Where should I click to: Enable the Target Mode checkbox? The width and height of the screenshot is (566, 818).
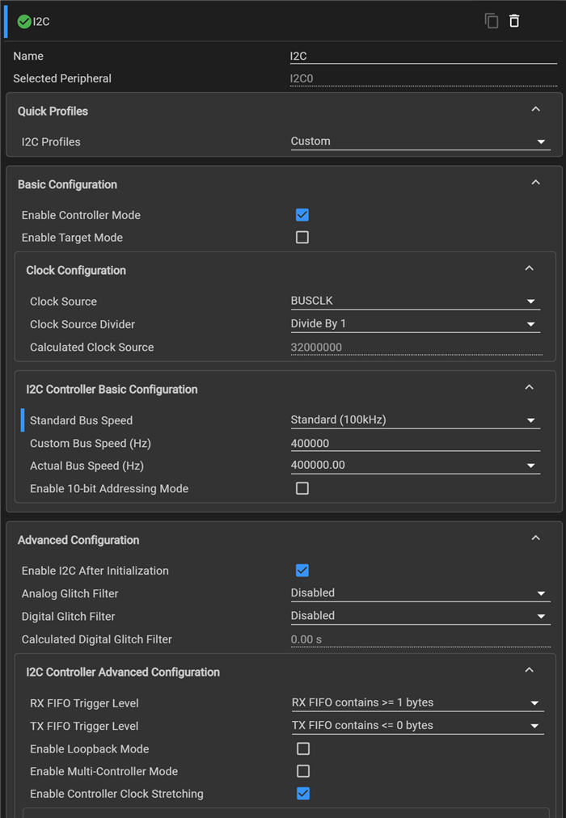pos(302,238)
